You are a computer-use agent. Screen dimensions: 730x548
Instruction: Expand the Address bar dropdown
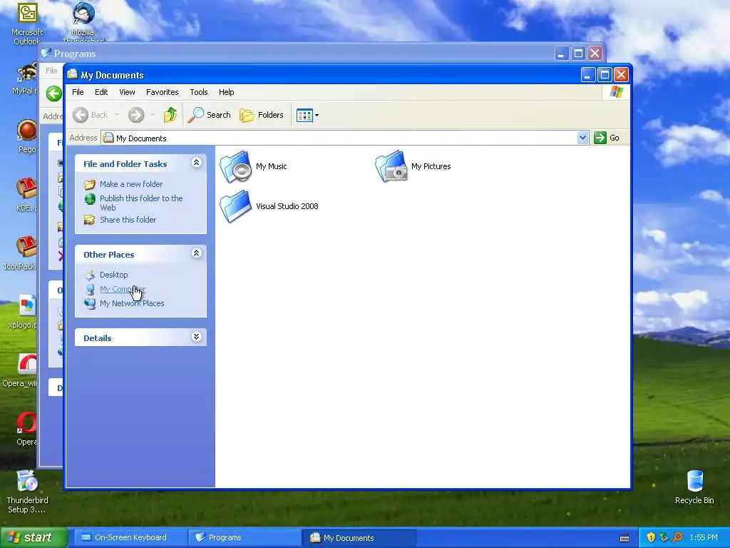pyautogui.click(x=582, y=138)
